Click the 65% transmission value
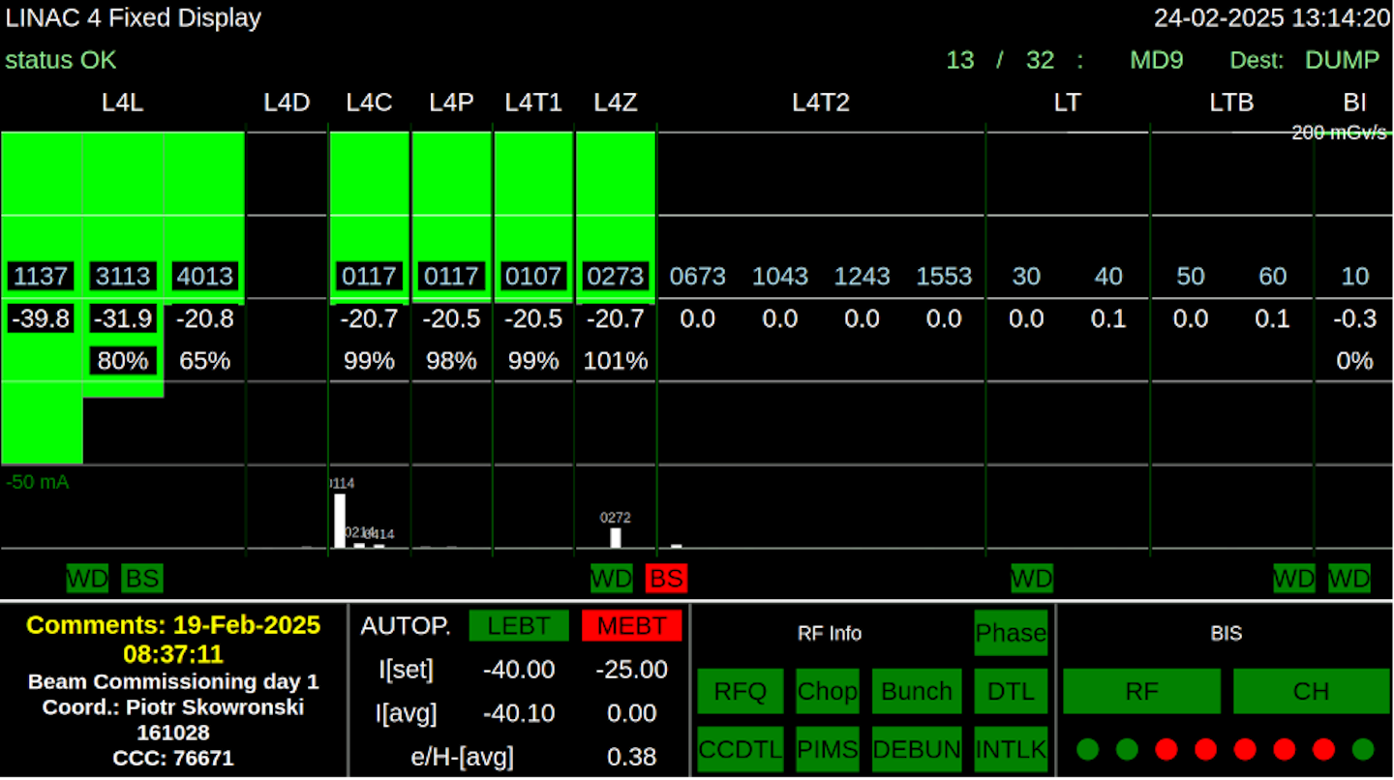This screenshot has height=780, width=1394. point(205,361)
